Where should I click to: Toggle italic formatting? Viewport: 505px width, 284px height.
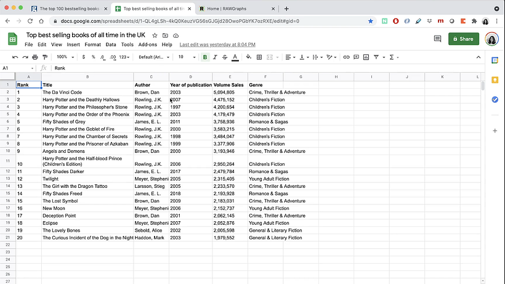coord(215,57)
